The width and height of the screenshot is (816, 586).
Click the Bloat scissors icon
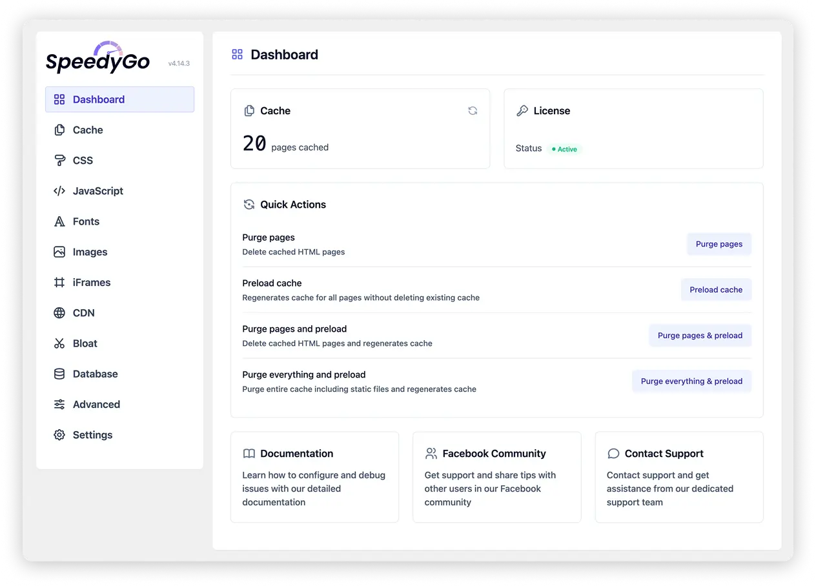point(59,343)
